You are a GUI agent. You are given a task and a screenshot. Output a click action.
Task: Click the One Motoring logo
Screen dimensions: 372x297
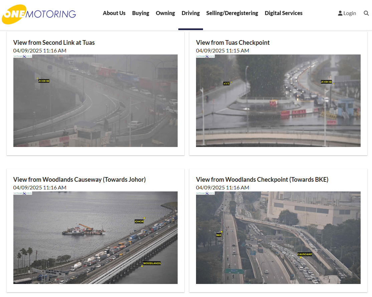pos(39,14)
